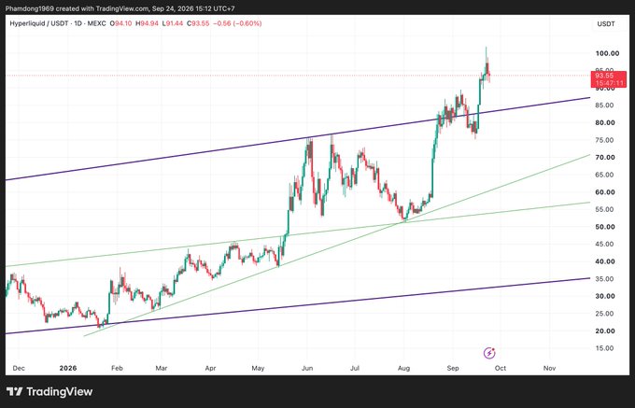Click the 2026 year label on time axis
This screenshot has width=635, height=408.
point(67,369)
